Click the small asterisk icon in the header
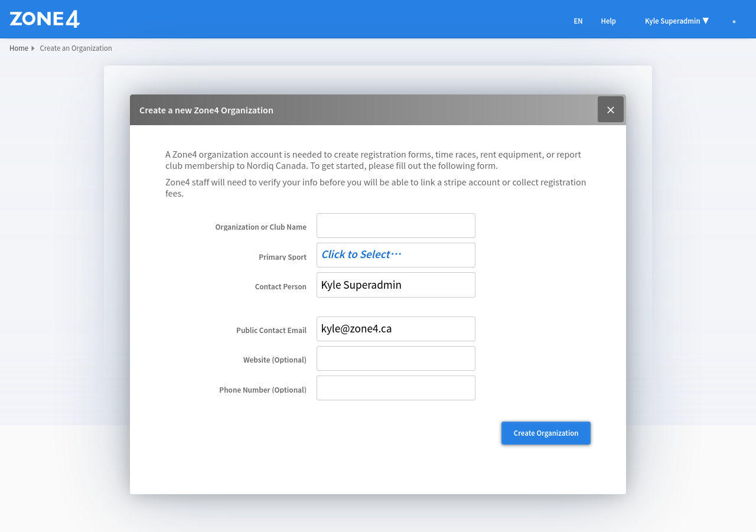This screenshot has height=532, width=756. (734, 21)
